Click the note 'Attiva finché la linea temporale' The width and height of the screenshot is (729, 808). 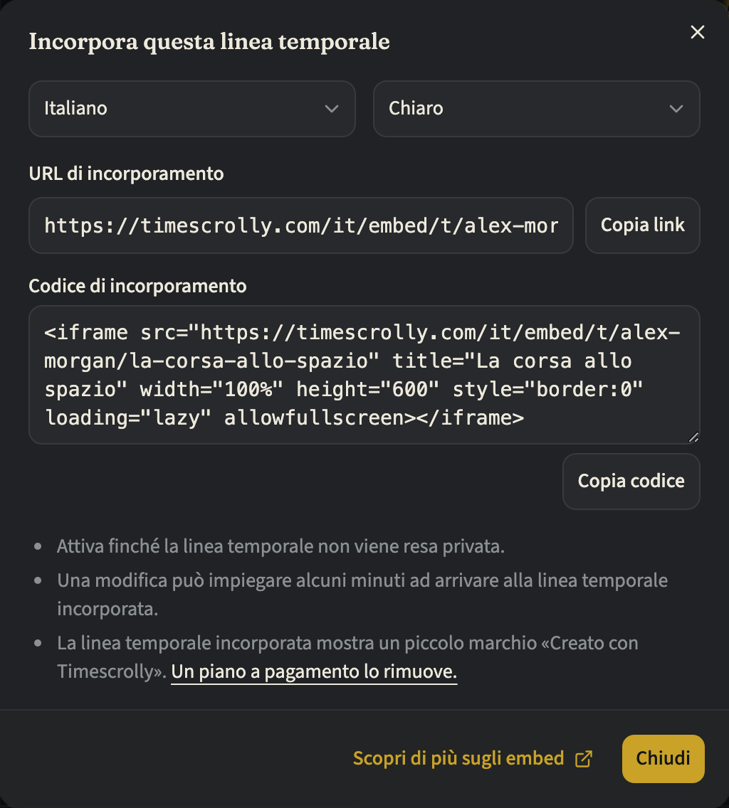(x=280, y=546)
